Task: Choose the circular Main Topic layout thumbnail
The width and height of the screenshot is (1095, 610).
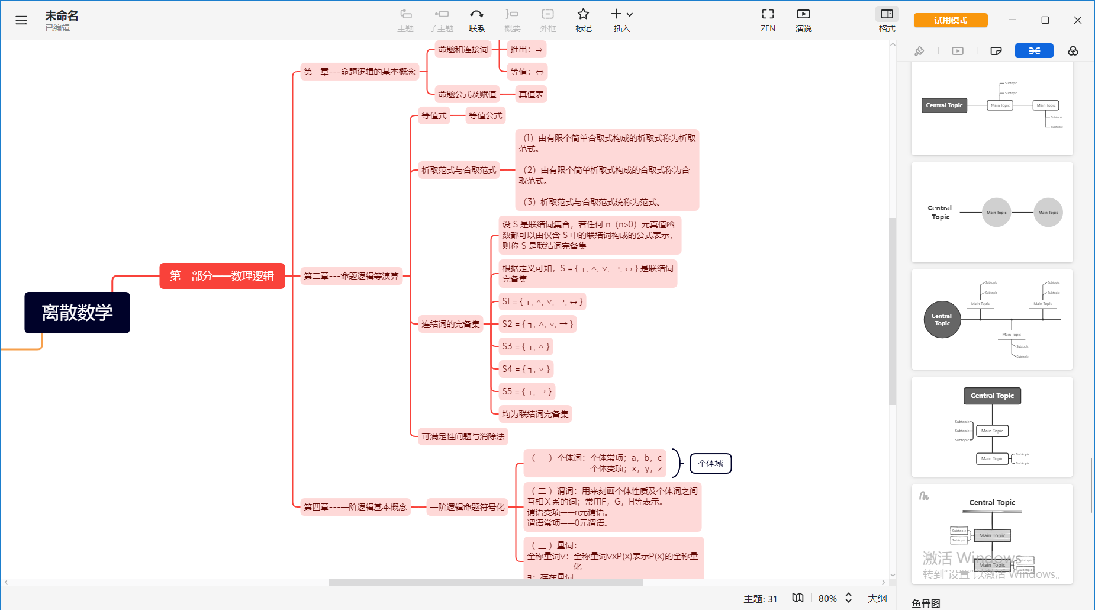Action: pyautogui.click(x=992, y=212)
